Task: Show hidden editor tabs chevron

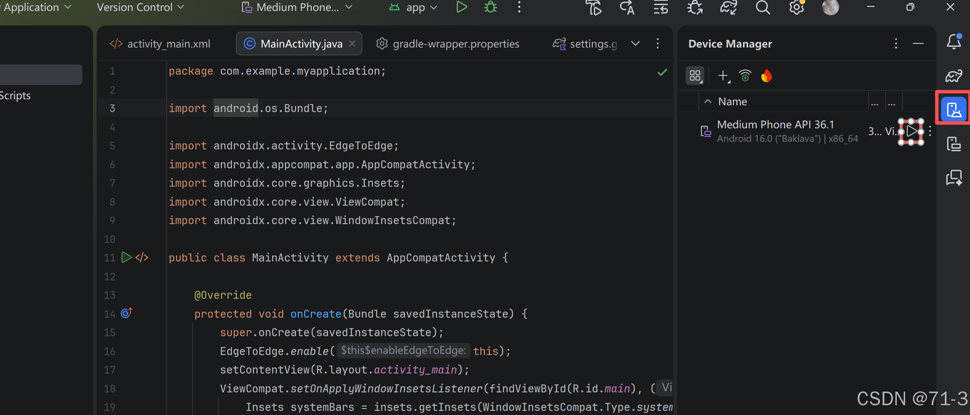Action: tap(635, 44)
